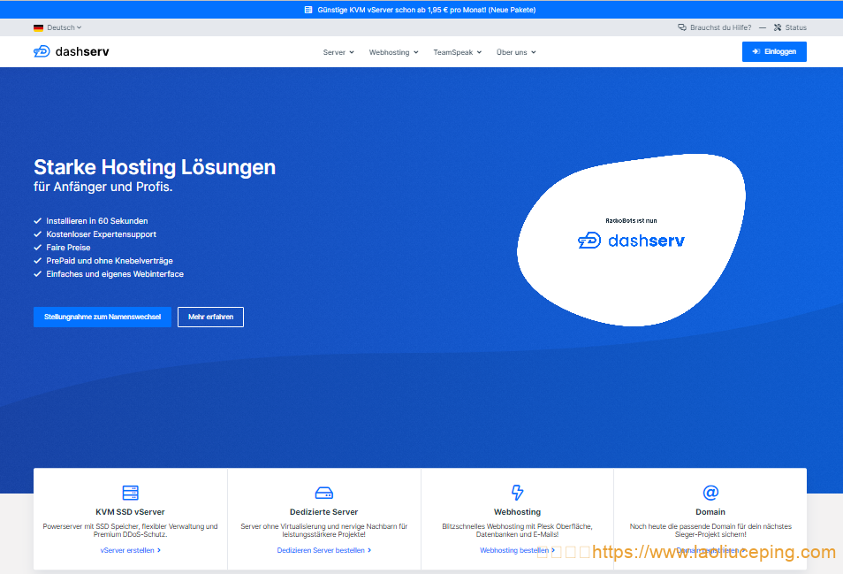Click the KVM SSD vServer rack icon
The height and width of the screenshot is (574, 843).
(x=130, y=493)
